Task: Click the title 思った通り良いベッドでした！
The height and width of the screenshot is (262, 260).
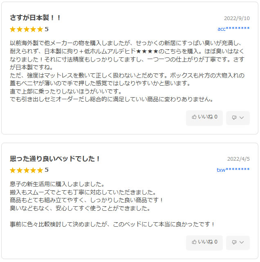Action: tap(55, 159)
